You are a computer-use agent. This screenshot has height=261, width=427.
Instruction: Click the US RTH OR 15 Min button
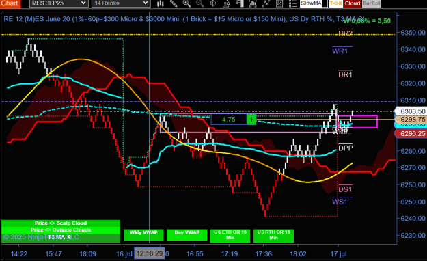273,236
